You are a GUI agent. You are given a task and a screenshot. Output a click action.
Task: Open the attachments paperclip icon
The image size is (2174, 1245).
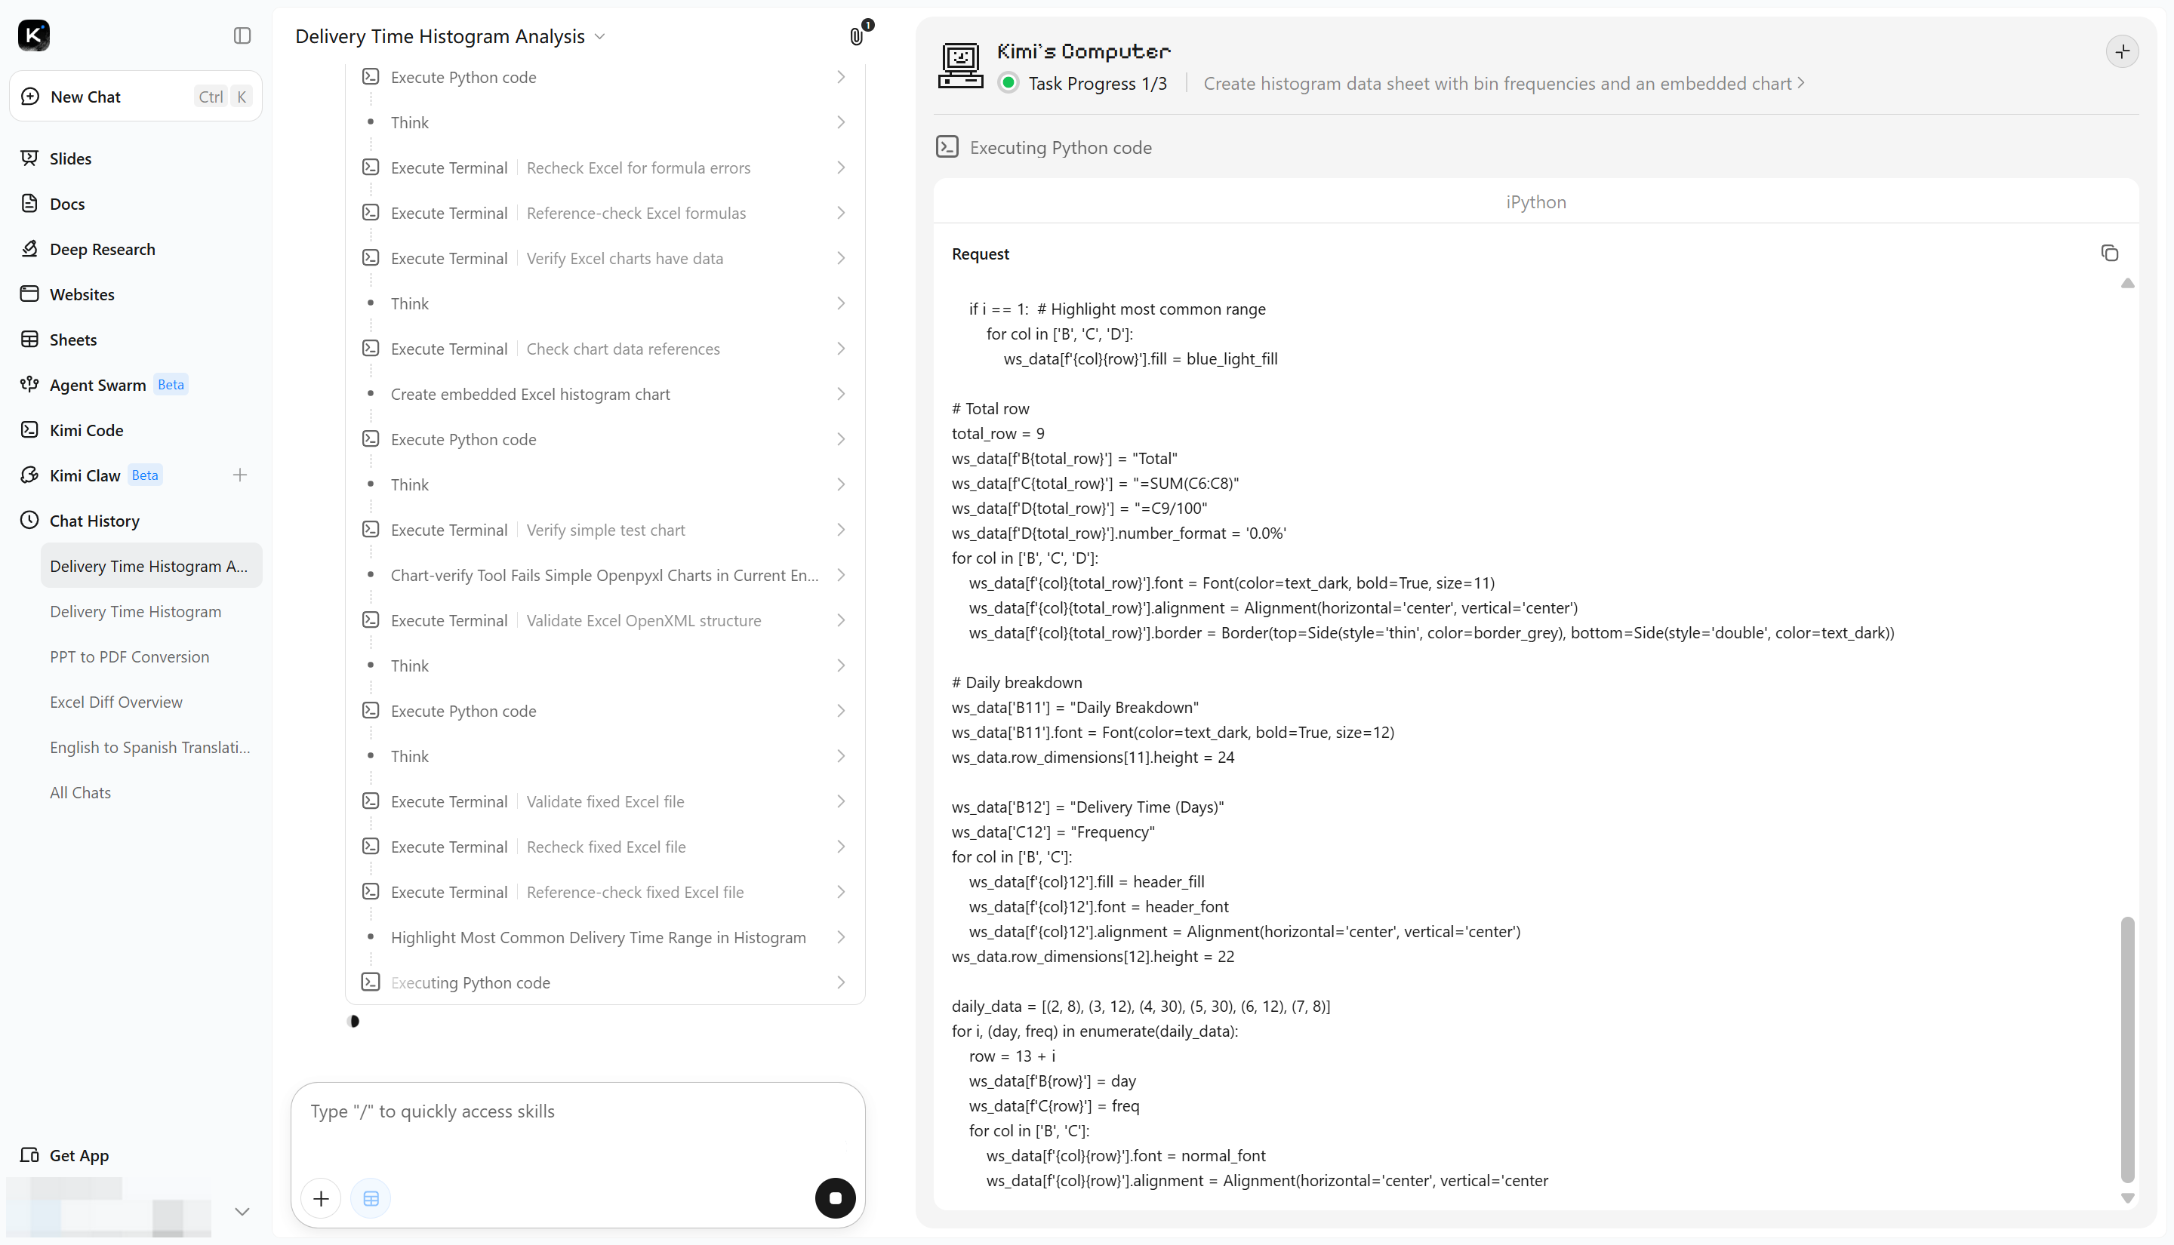coord(856,36)
